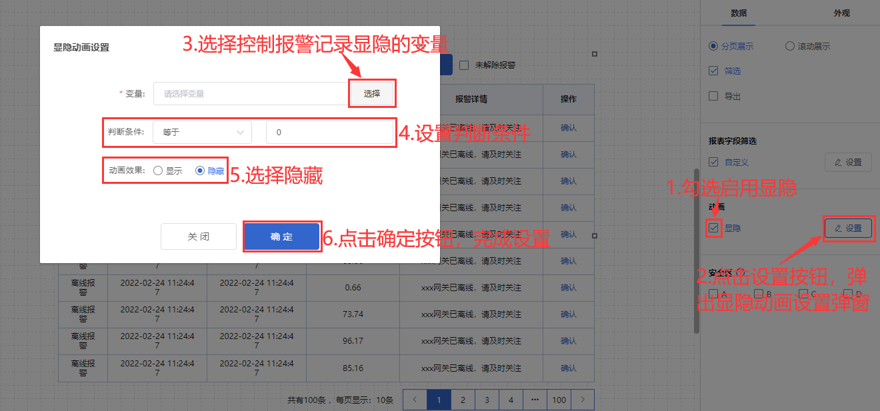Check safety zone A checkbox
This screenshot has height=411, width=880.
pos(713,293)
